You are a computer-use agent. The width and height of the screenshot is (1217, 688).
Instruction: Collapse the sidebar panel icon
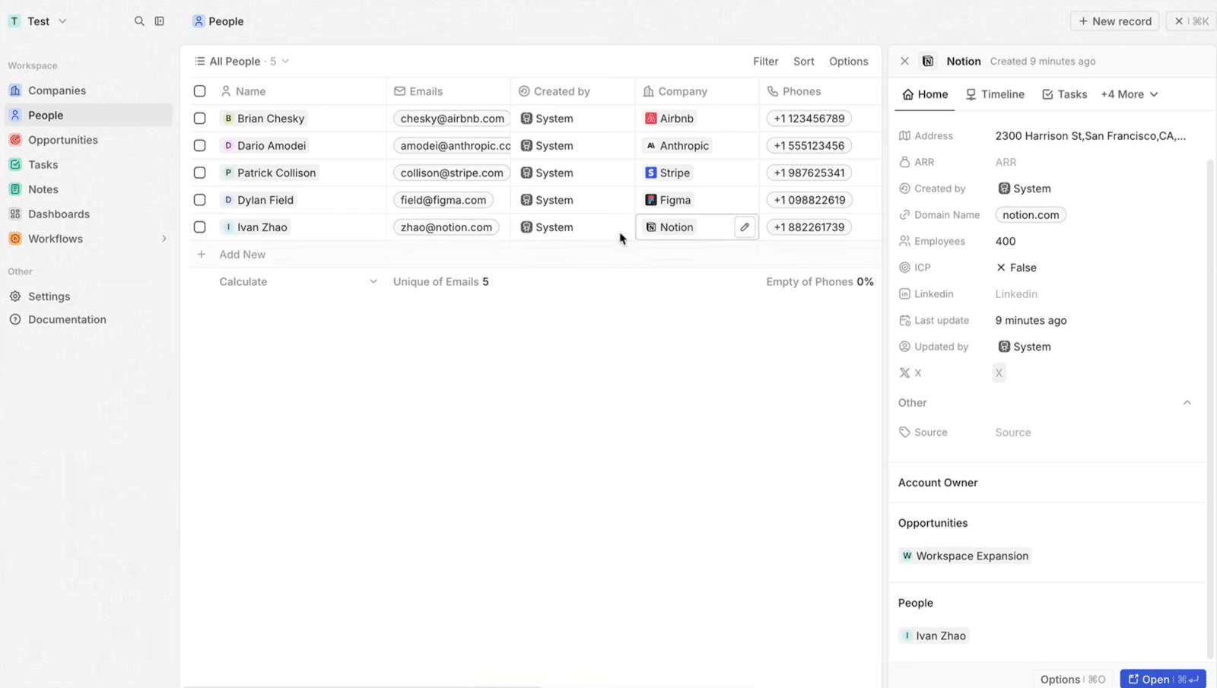tap(159, 21)
